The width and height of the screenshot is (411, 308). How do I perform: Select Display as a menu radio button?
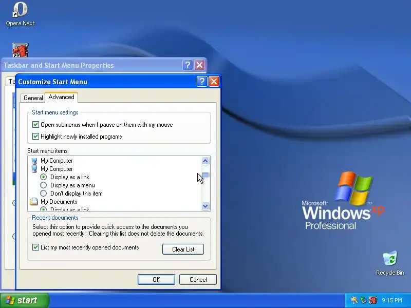(44, 185)
